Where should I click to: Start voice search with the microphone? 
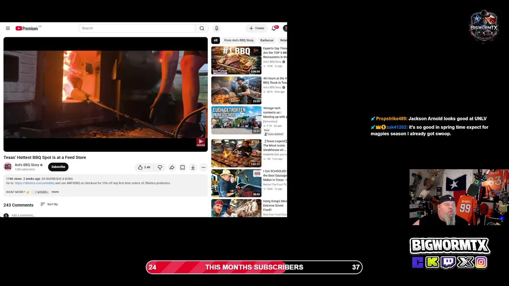click(216, 28)
